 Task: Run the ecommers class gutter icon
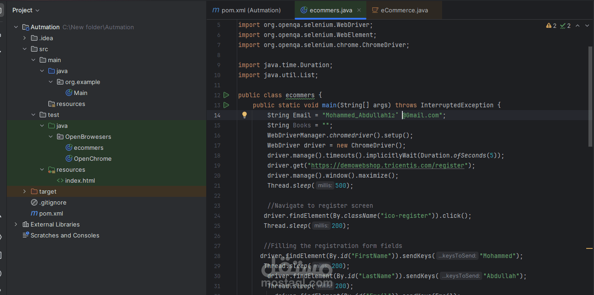(x=226, y=95)
